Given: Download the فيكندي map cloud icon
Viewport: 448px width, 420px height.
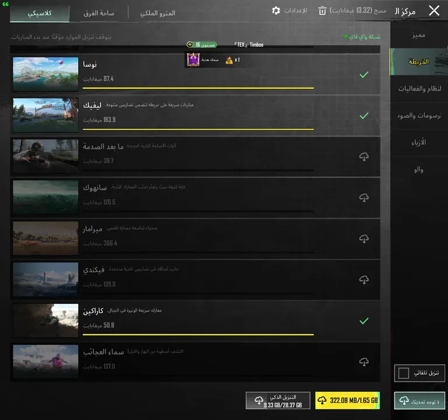Looking at the screenshot, I should (x=364, y=280).
